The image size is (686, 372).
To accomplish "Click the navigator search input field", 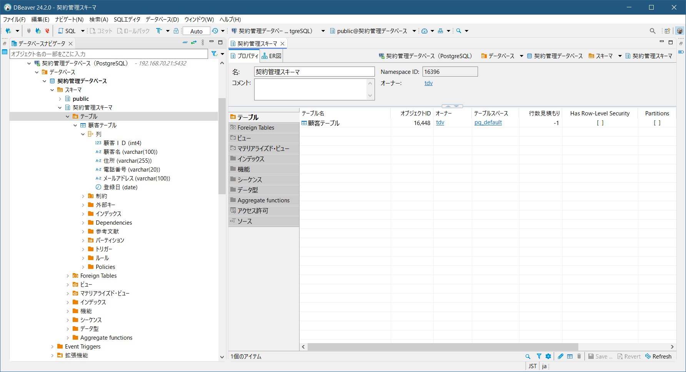I will pos(109,54).
